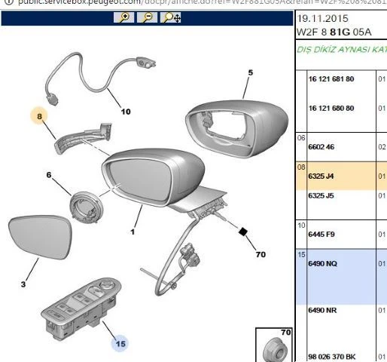Select part number 98 026 370 BK

pos(331,357)
